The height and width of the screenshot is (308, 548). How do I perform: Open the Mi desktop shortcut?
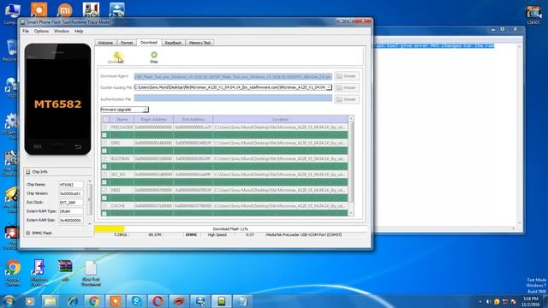pos(65,10)
